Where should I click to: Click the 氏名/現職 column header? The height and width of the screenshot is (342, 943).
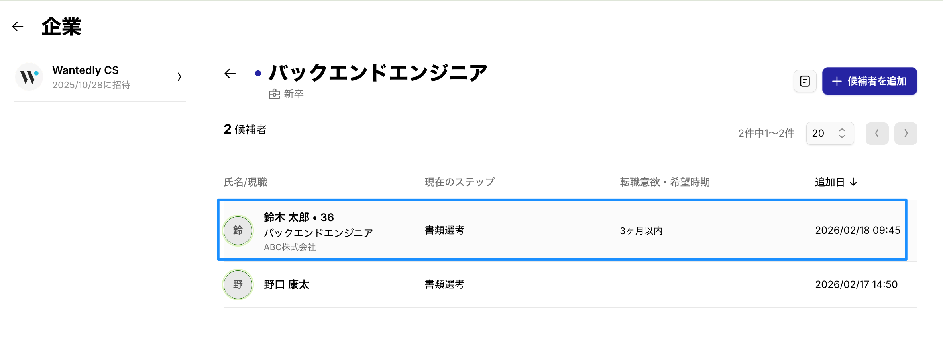246,182
